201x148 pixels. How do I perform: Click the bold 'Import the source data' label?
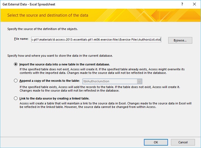(x=65, y=64)
